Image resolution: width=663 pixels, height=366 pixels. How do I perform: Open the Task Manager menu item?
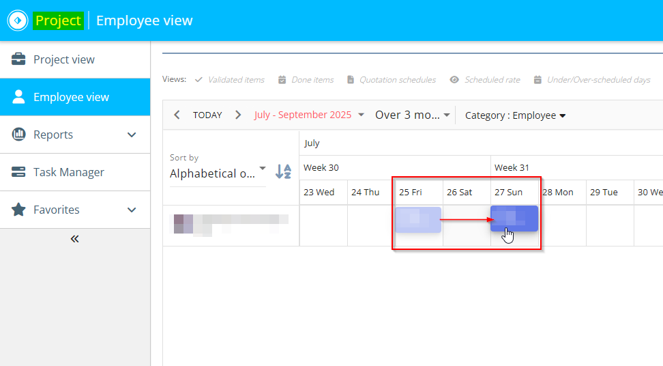pyautogui.click(x=69, y=172)
